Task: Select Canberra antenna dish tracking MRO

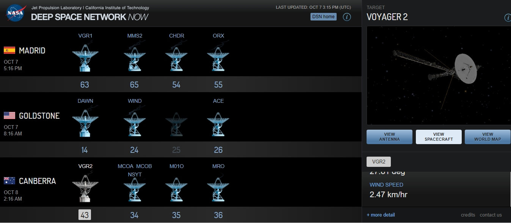Action: pyautogui.click(x=218, y=189)
